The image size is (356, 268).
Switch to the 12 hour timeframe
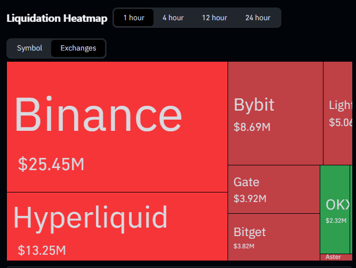[x=214, y=18]
